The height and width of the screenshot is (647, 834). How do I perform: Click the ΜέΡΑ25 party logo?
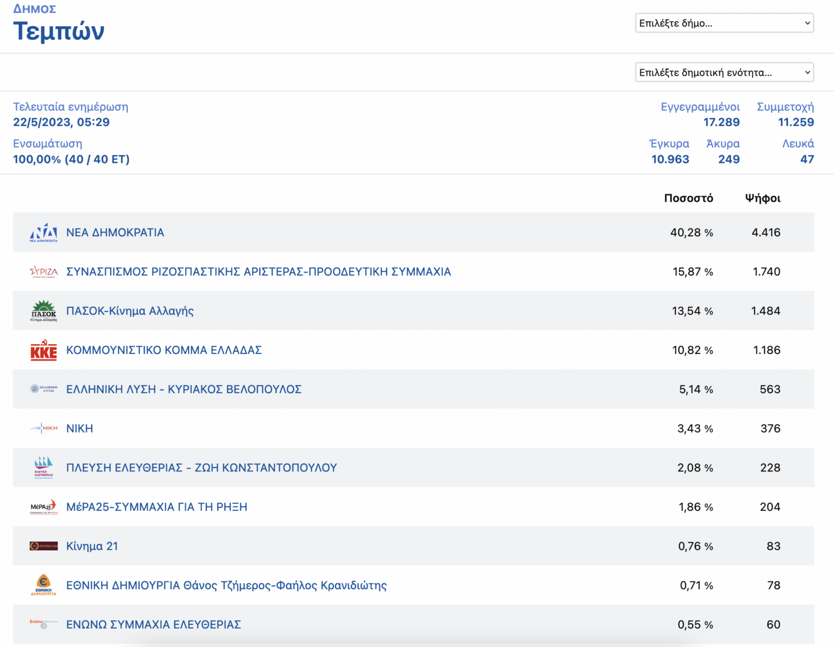tap(43, 507)
